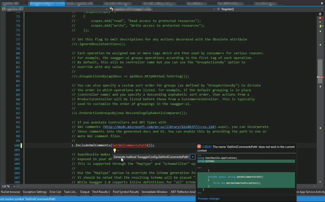Click 'using System;' in the preview popup
This screenshot has width=325, height=202.
tap(206, 161)
